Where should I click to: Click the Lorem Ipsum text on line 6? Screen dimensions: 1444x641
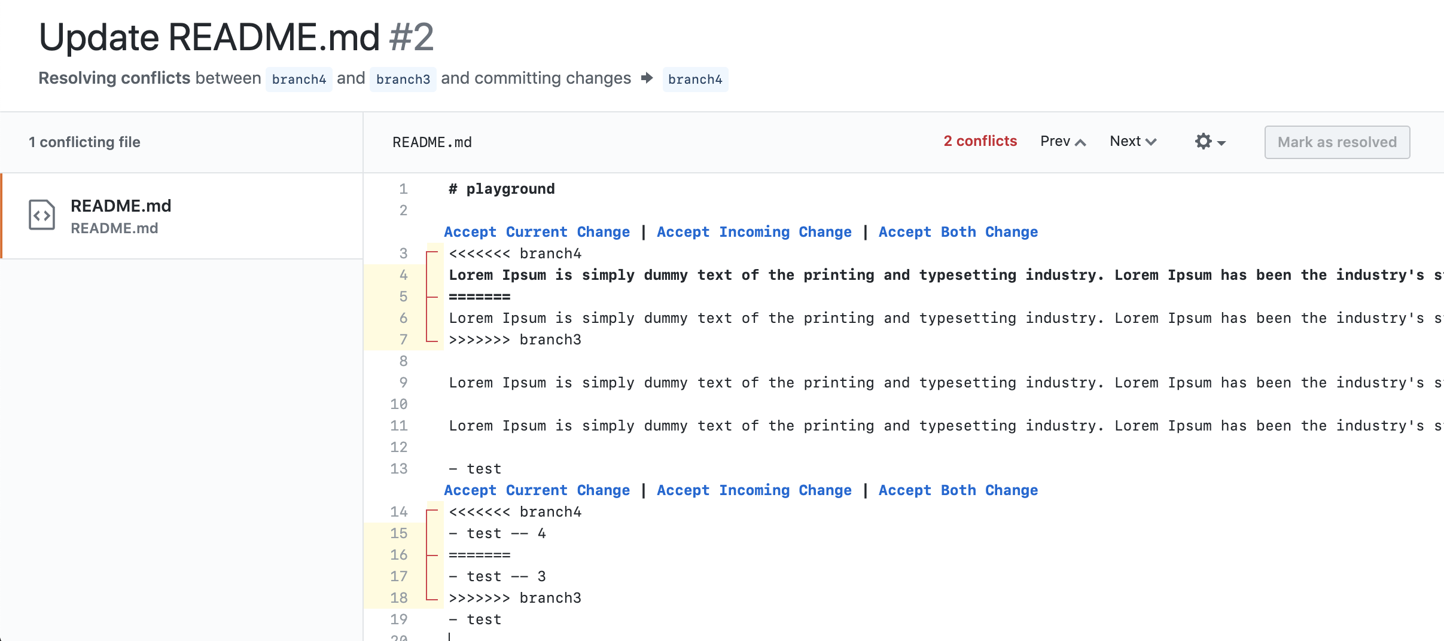click(946, 318)
